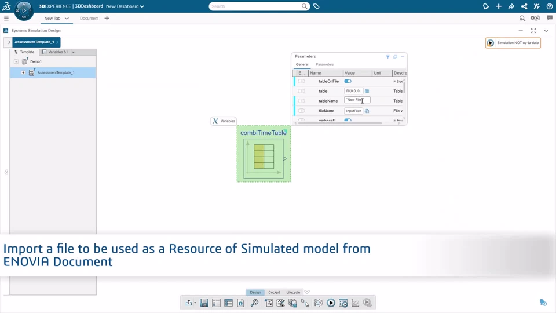The image size is (556, 313).
Task: Click the tableName value input field
Action: pyautogui.click(x=357, y=100)
